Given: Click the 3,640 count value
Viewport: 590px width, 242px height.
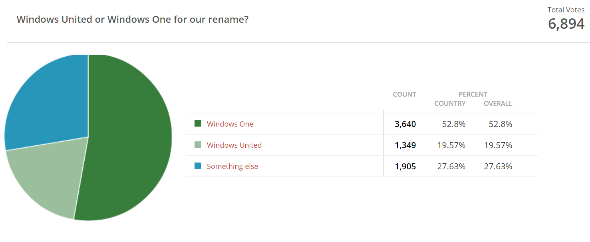Looking at the screenshot, I should coord(405,124).
